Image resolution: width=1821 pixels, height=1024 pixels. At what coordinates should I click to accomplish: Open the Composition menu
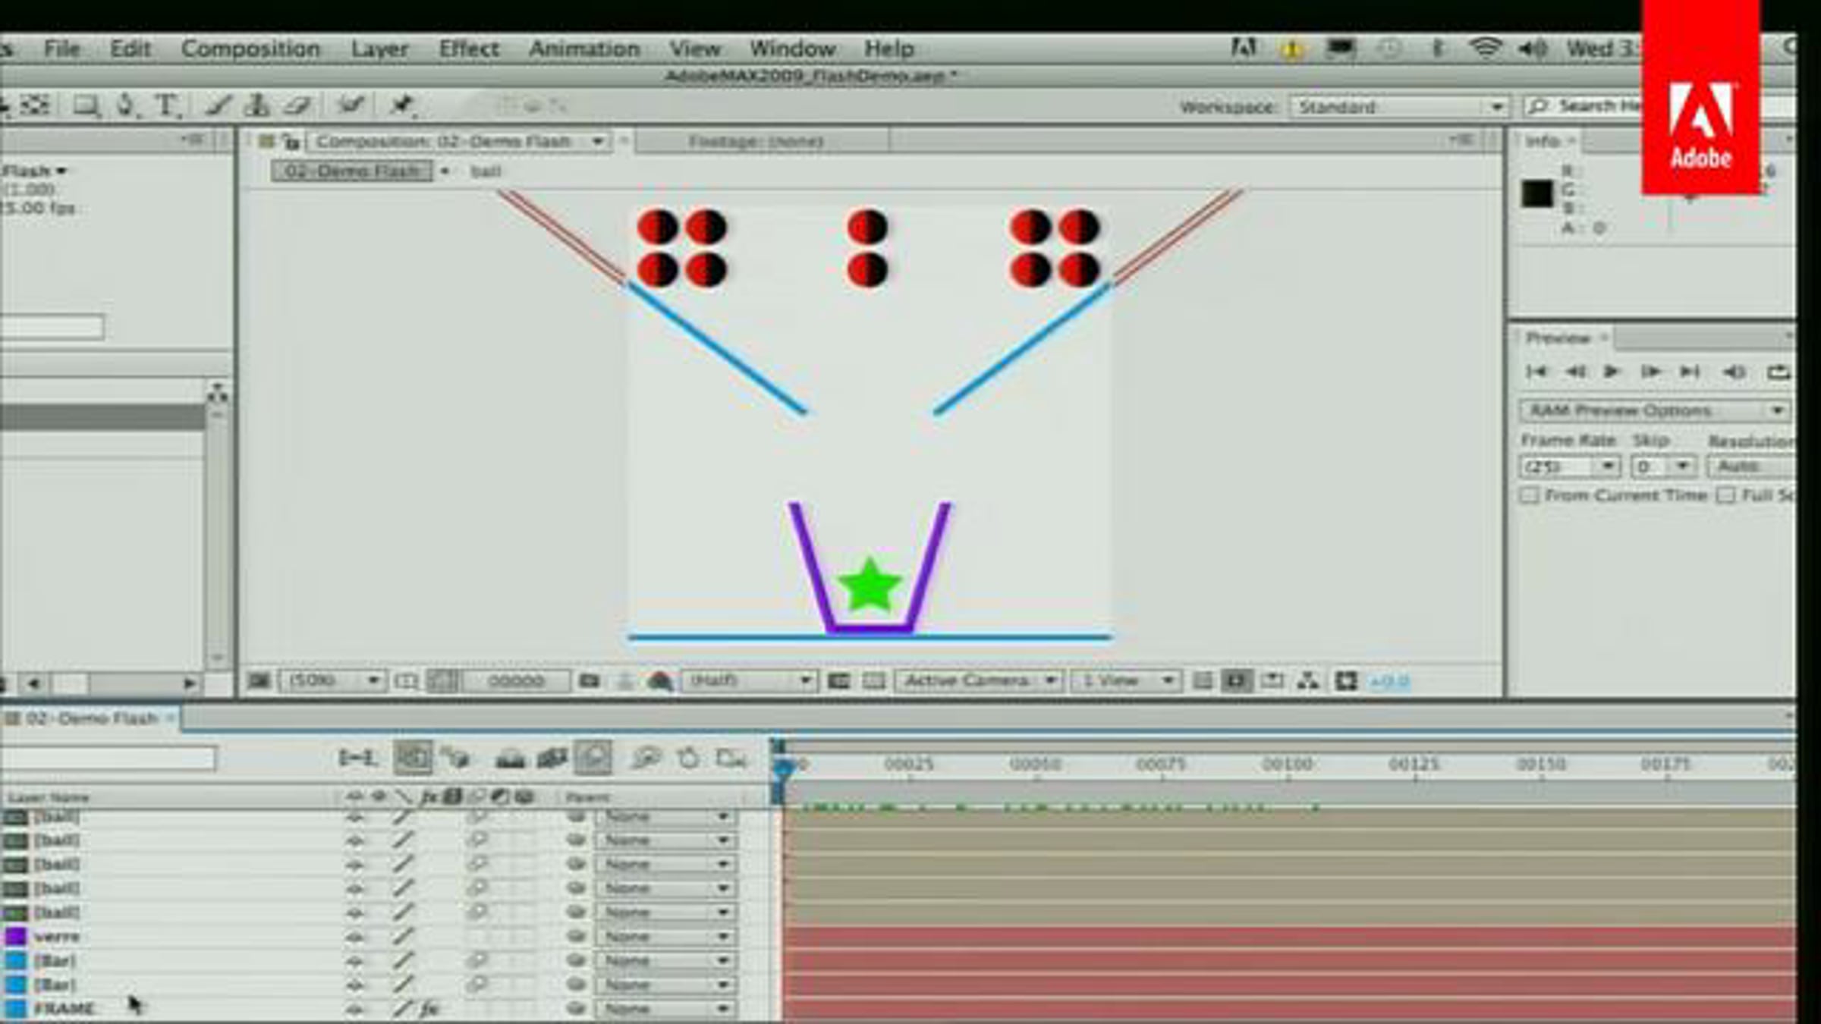click(250, 49)
